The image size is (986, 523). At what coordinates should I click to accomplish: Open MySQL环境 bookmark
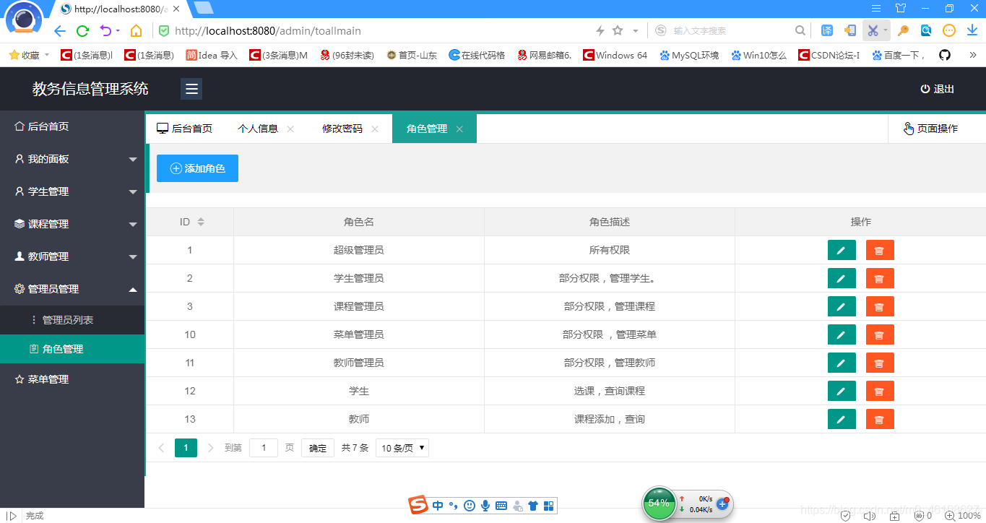(x=689, y=55)
